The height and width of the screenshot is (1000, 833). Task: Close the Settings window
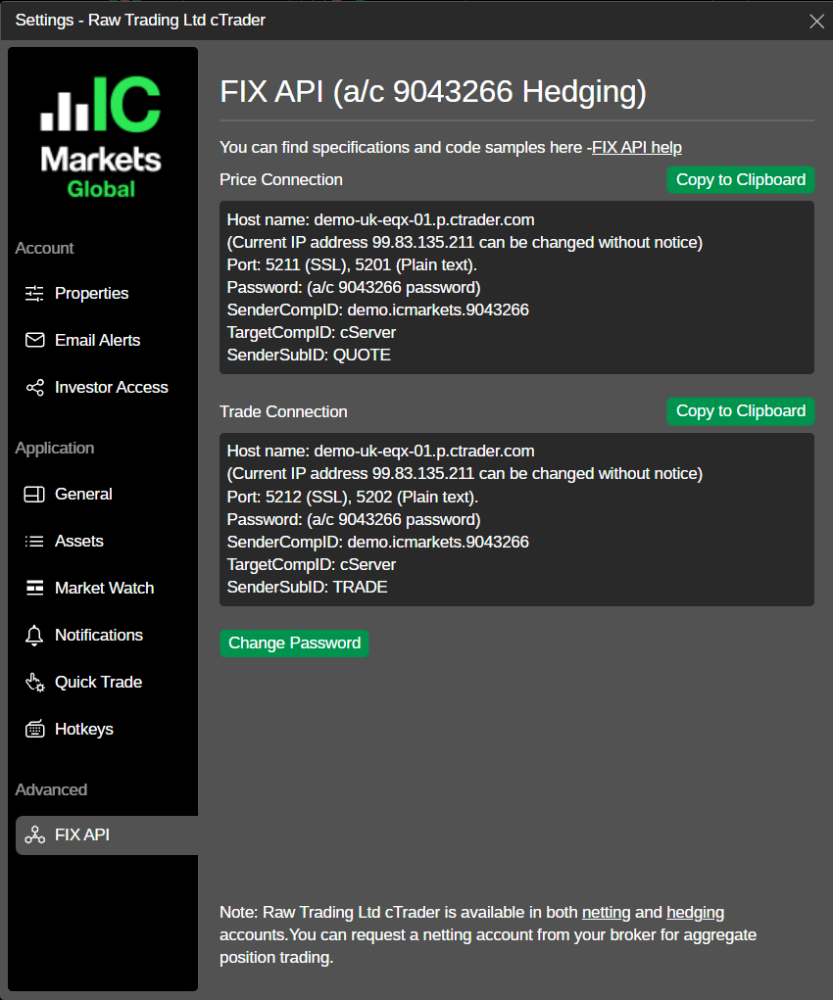pos(816,21)
